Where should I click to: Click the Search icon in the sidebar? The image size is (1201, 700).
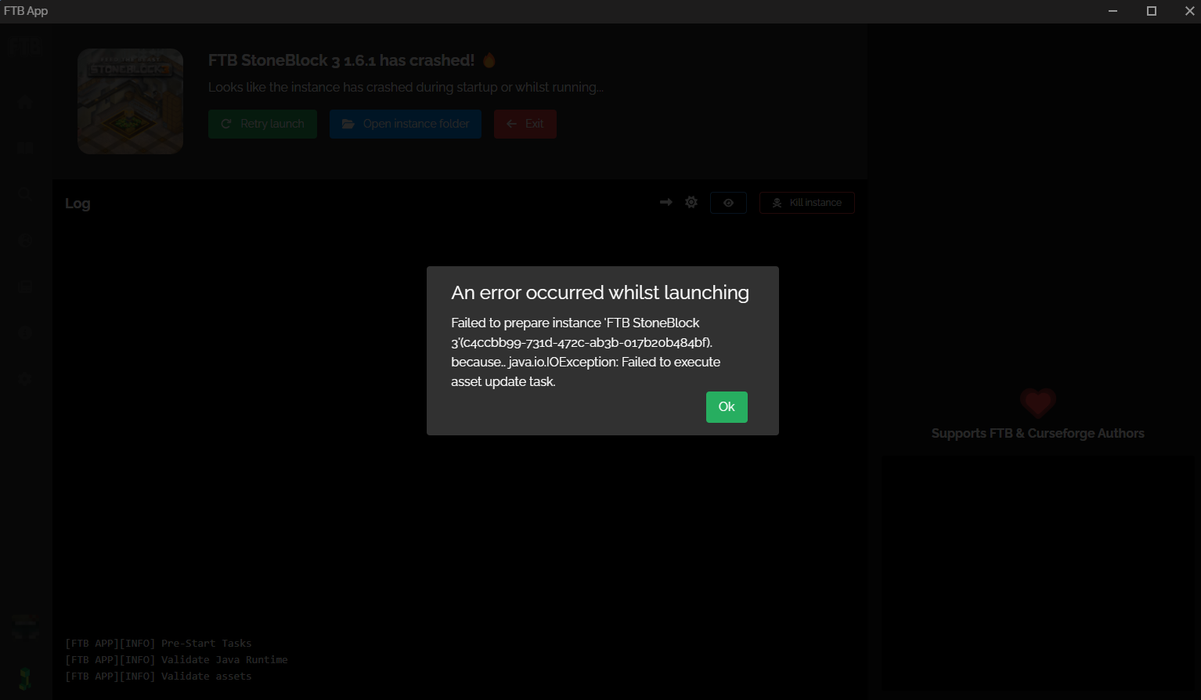point(24,193)
